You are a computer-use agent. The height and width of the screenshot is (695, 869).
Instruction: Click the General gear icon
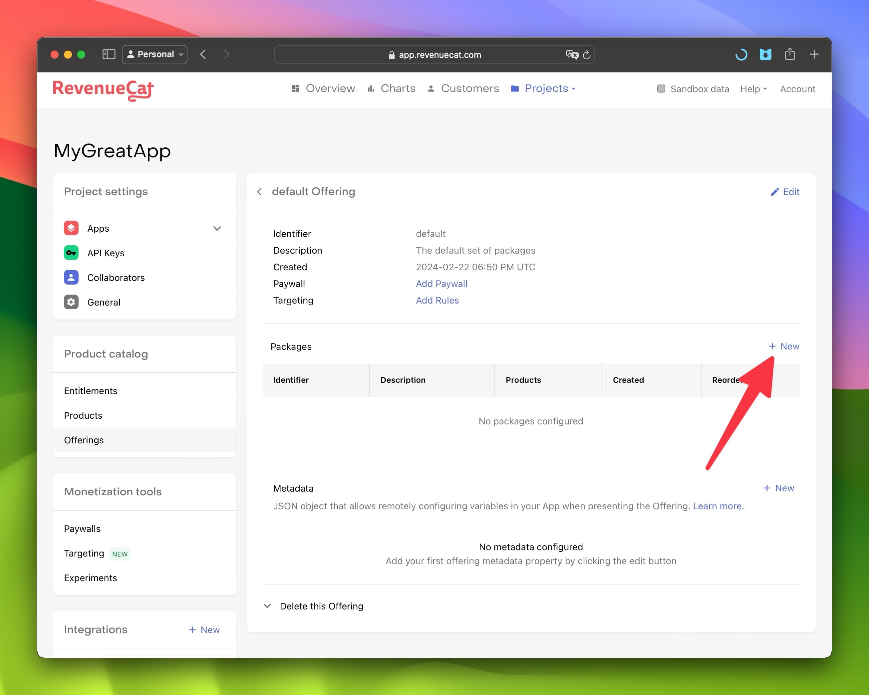click(x=71, y=302)
